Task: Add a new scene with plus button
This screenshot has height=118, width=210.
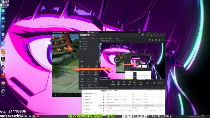Action: pyautogui.click(x=98, y=39)
